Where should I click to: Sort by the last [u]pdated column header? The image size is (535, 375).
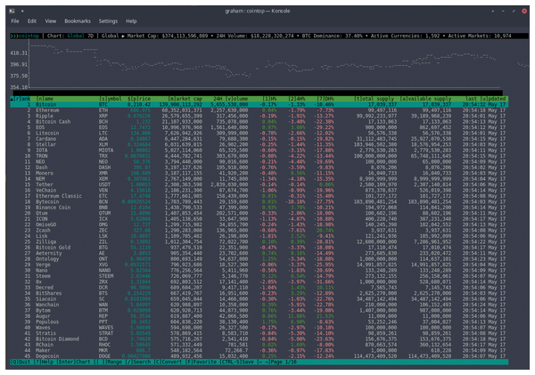[x=485, y=99]
